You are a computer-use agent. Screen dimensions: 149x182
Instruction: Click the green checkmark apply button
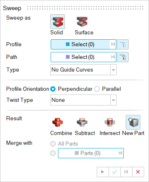point(115,172)
